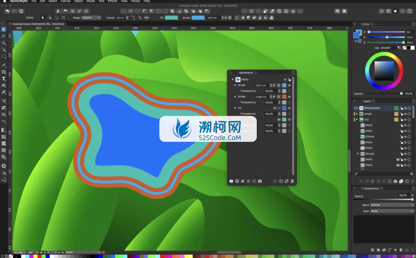Toggle lock on the White borders layer

click(401, 108)
